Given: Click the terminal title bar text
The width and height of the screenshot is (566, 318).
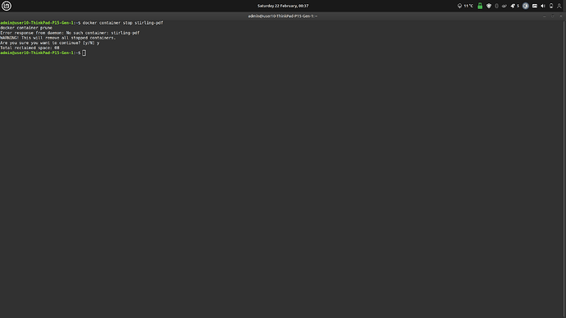Looking at the screenshot, I should click(x=283, y=16).
